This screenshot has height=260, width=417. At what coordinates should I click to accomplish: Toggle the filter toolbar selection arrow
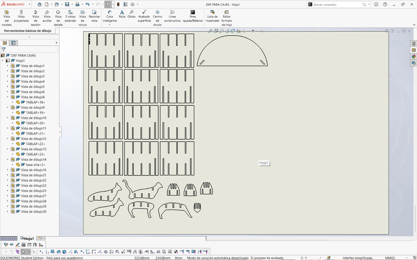click(x=23, y=252)
